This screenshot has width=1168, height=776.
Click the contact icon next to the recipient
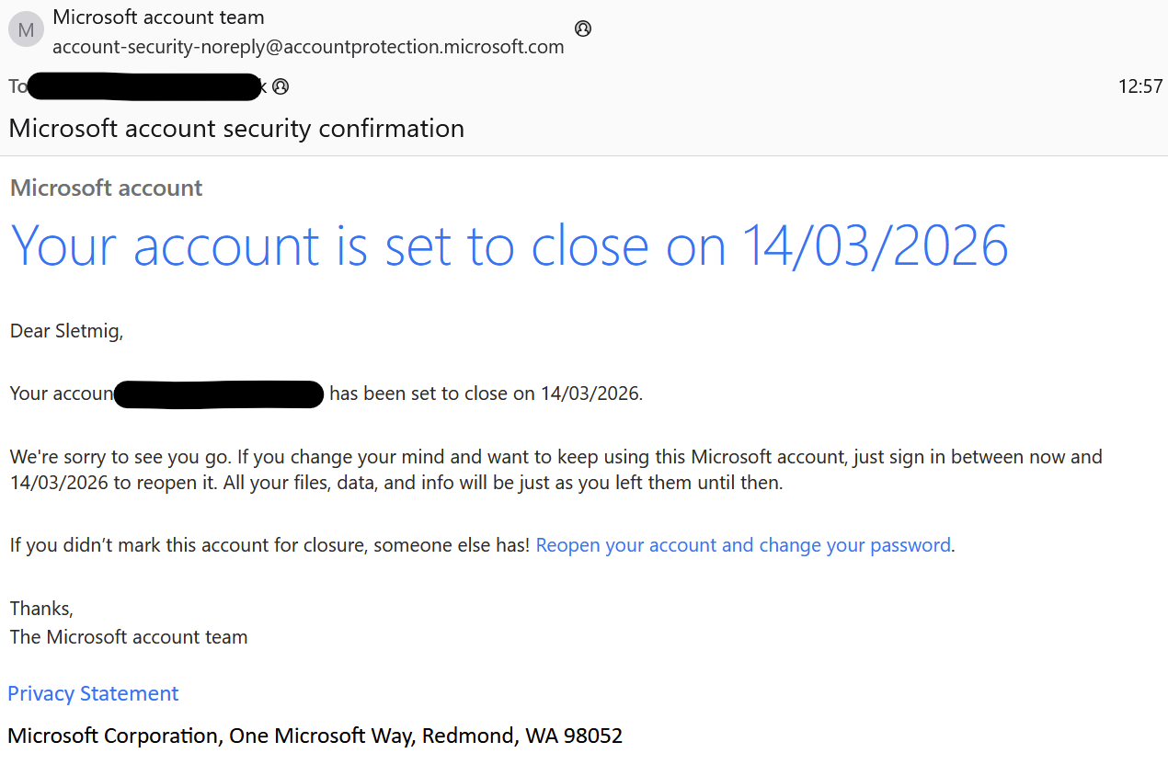coord(281,87)
